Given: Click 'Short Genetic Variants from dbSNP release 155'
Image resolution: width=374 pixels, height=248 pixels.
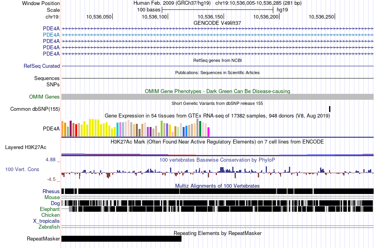Looking at the screenshot, I should (217, 103).
